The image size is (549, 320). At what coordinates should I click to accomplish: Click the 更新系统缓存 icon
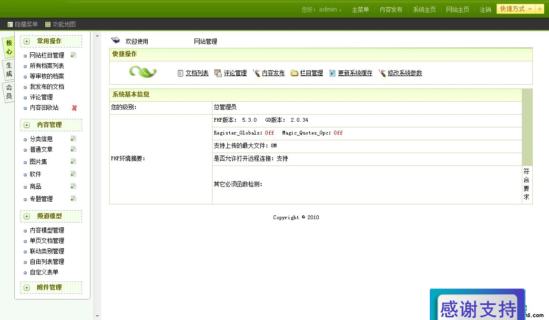point(332,73)
